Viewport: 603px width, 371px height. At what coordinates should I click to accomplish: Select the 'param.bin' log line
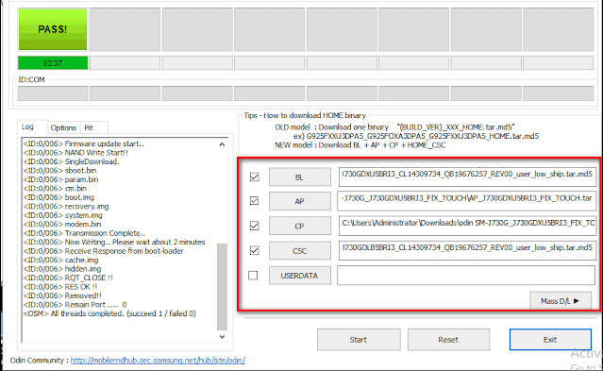[x=60, y=179]
